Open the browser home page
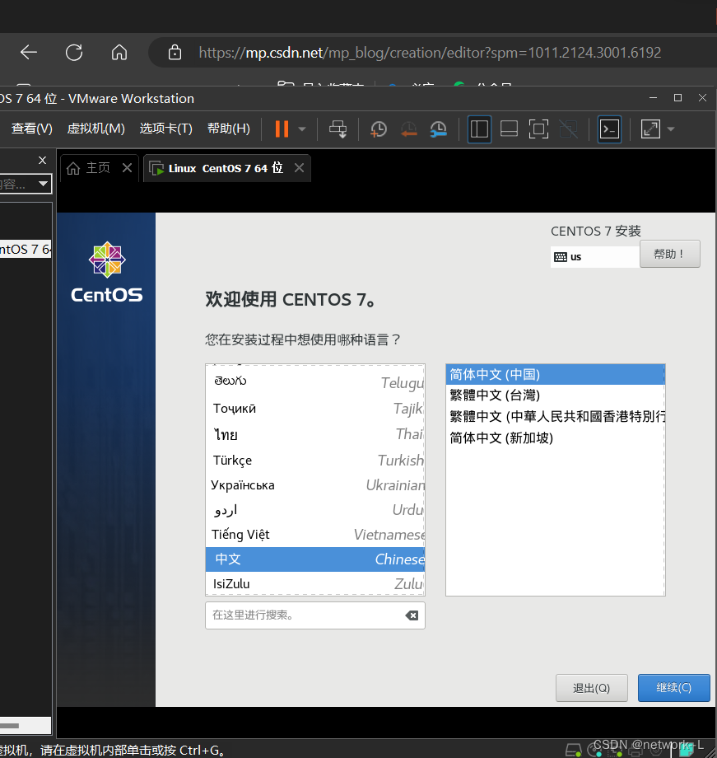The width and height of the screenshot is (717, 758). tap(119, 52)
